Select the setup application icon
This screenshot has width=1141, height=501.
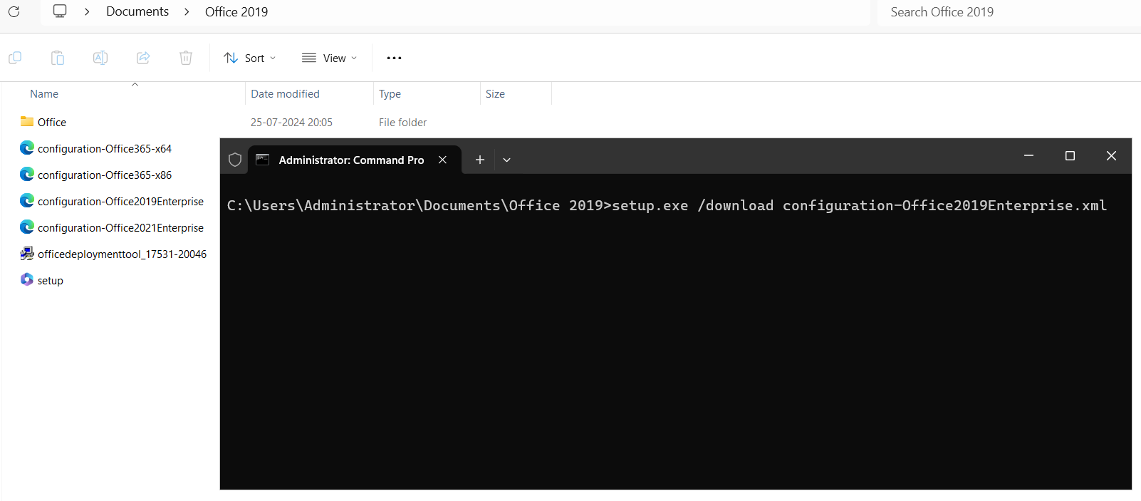point(27,280)
